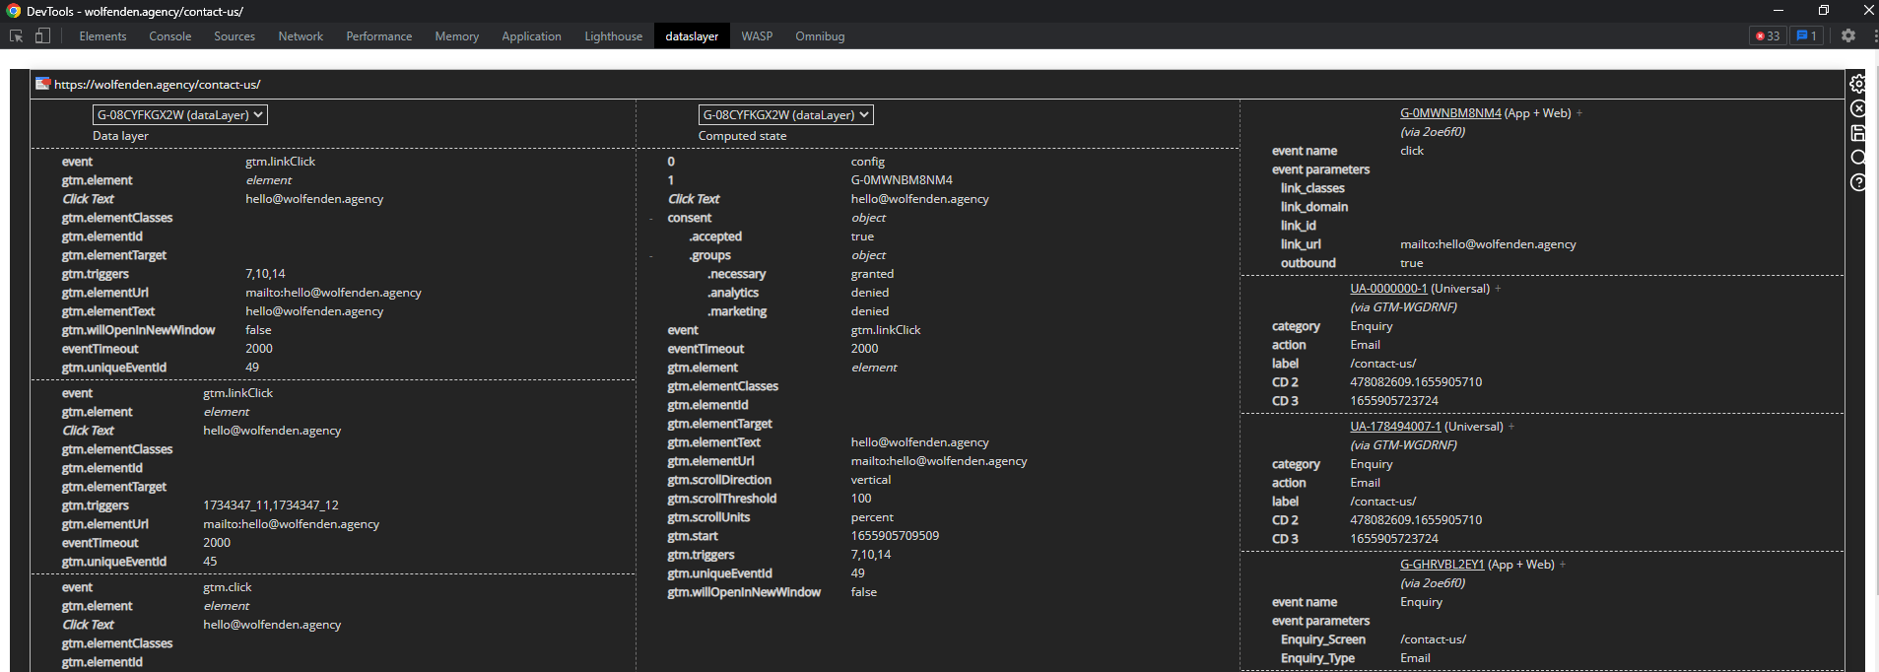Click the dataslayer search magnifier icon
This screenshot has width=1879, height=672.
[x=1858, y=158]
